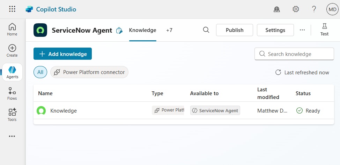Open the help question mark icon

click(314, 9)
